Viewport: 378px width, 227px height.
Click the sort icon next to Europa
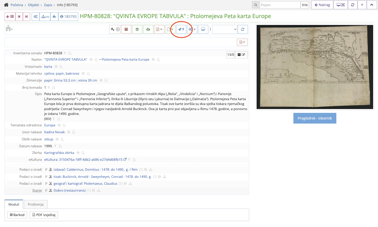click(64, 125)
